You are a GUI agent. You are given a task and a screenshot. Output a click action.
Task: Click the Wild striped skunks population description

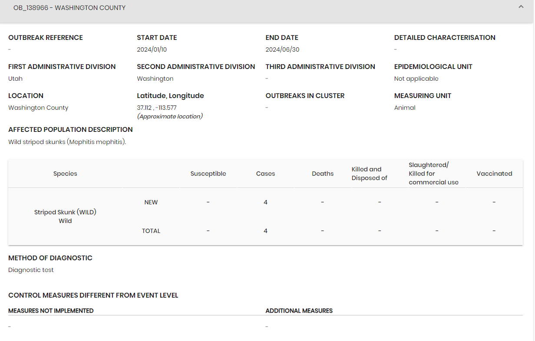coord(67,142)
